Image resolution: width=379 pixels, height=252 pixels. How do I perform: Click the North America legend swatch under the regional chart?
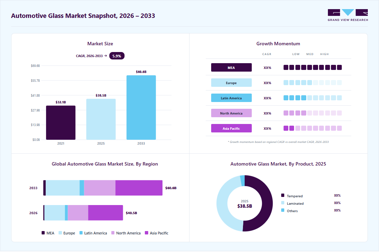click(113, 233)
